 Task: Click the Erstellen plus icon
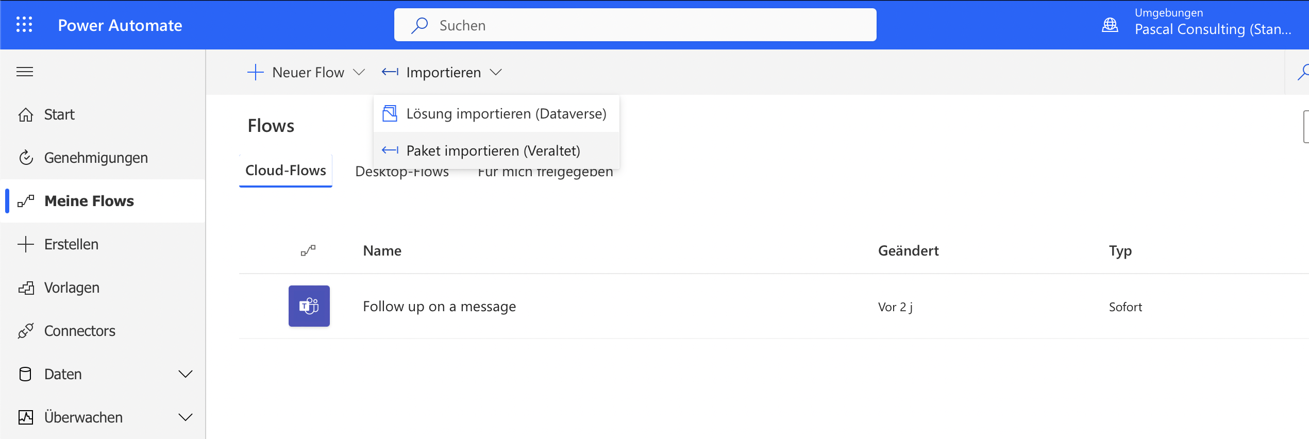point(26,244)
